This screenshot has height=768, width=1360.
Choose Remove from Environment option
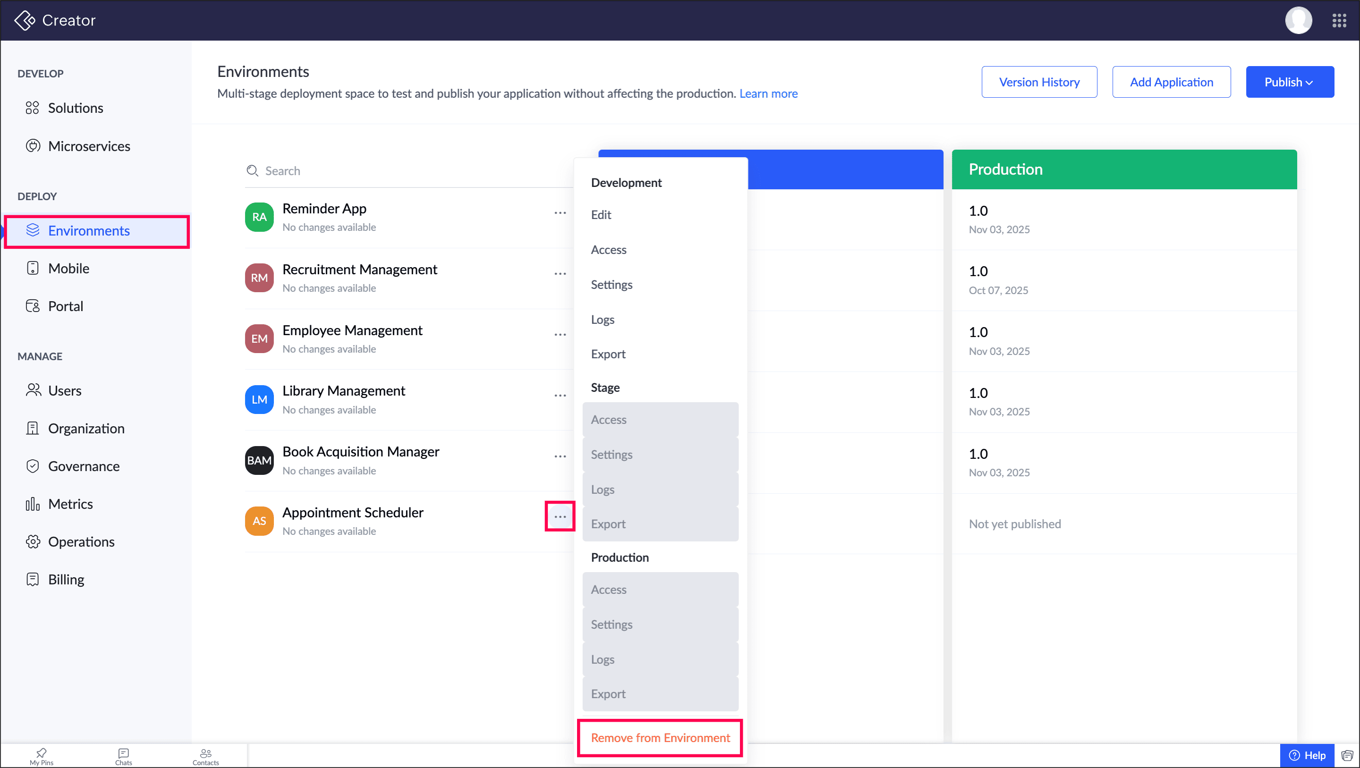click(x=660, y=737)
